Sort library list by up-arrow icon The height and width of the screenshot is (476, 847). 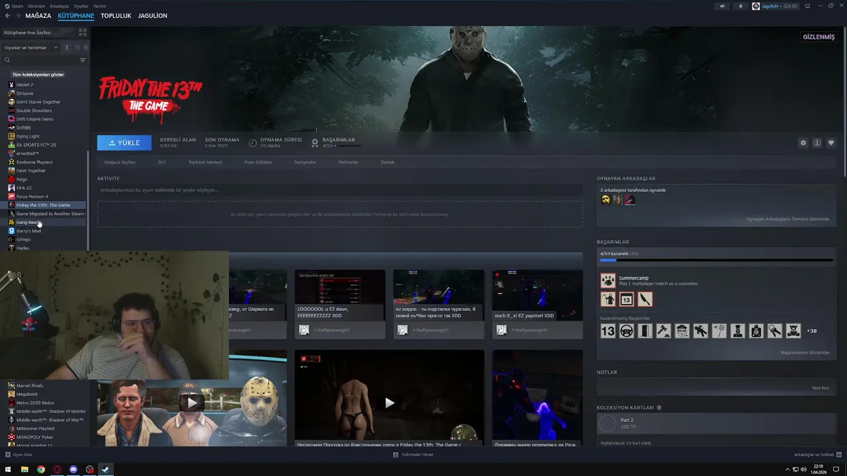[66, 48]
